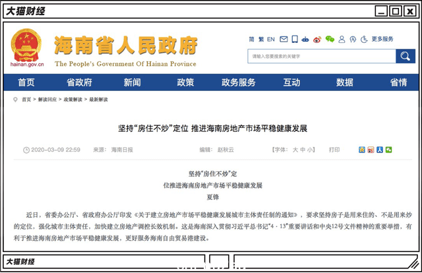The image size is (422, 273).
Task: Click hainan.gov.cn text under emblem
Action: point(27,65)
